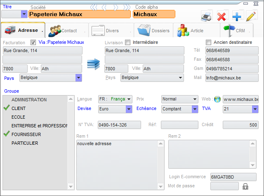
Task: Enable the Intermédiaire checkbox
Action: click(x=127, y=42)
